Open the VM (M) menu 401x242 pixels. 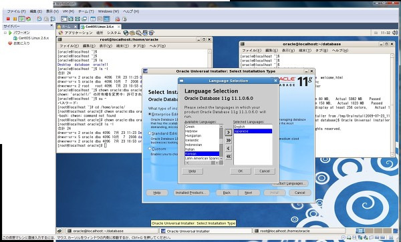(x=68, y=11)
